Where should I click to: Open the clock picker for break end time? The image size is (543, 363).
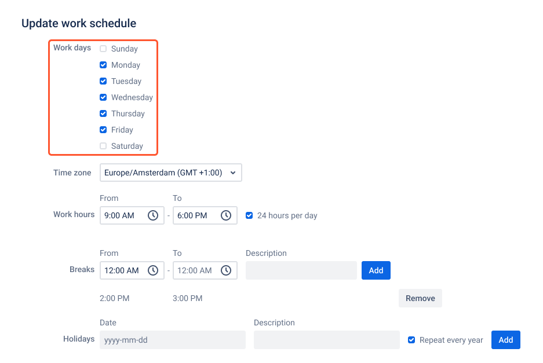click(x=226, y=270)
